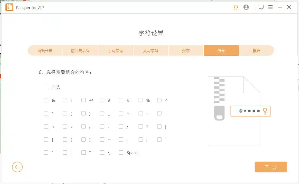This screenshot has width=299, height=184.
Task: Enable the underscore symbol checkbox
Action: pyautogui.click(x=102, y=114)
